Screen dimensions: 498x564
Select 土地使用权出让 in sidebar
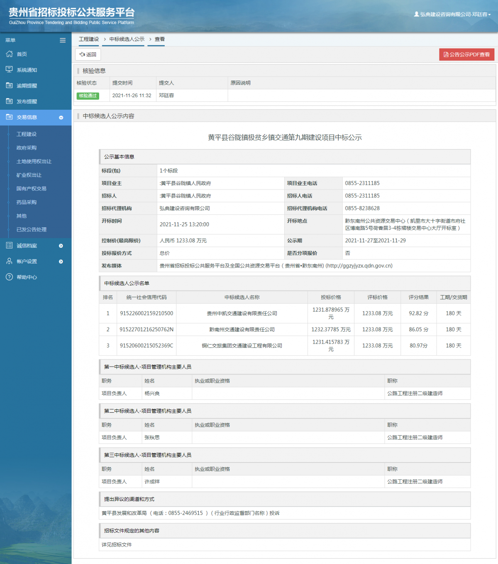[x=34, y=162]
